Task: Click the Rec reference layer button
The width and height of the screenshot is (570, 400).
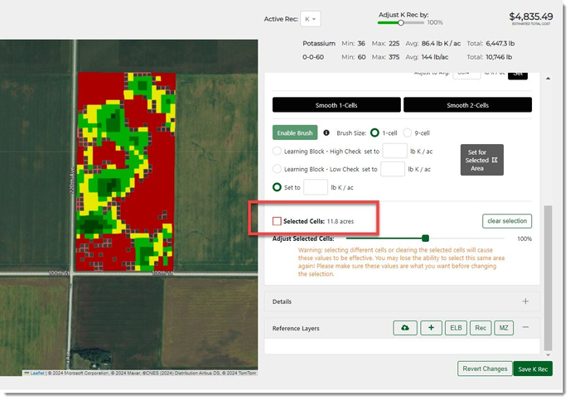Action: click(480, 328)
